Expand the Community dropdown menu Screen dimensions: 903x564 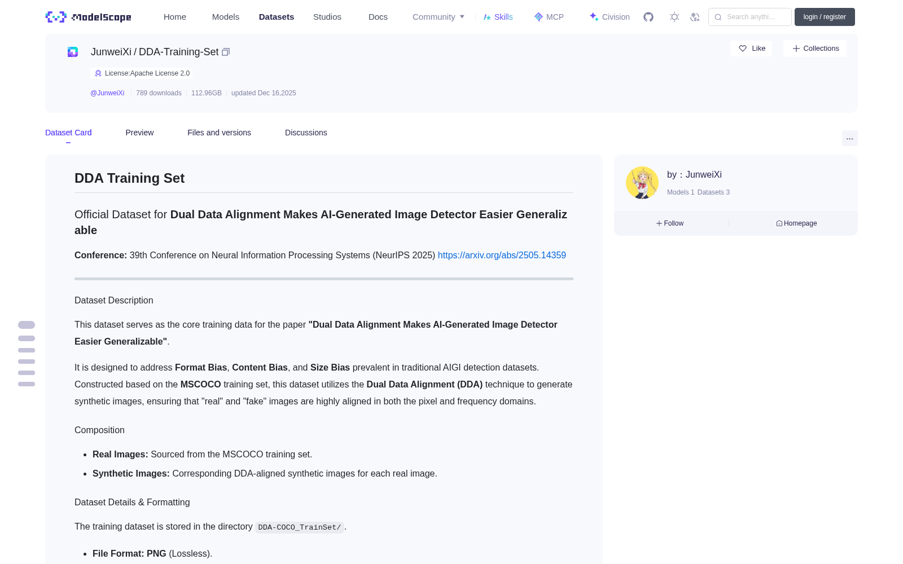click(x=439, y=17)
